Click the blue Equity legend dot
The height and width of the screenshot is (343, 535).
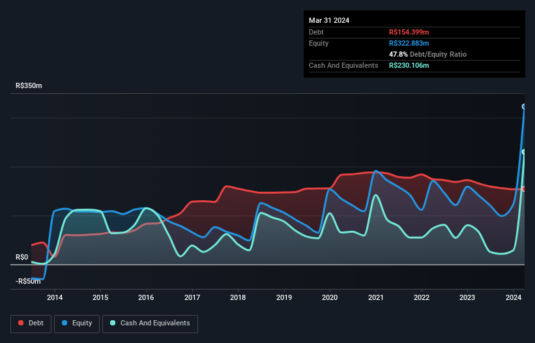pos(65,323)
